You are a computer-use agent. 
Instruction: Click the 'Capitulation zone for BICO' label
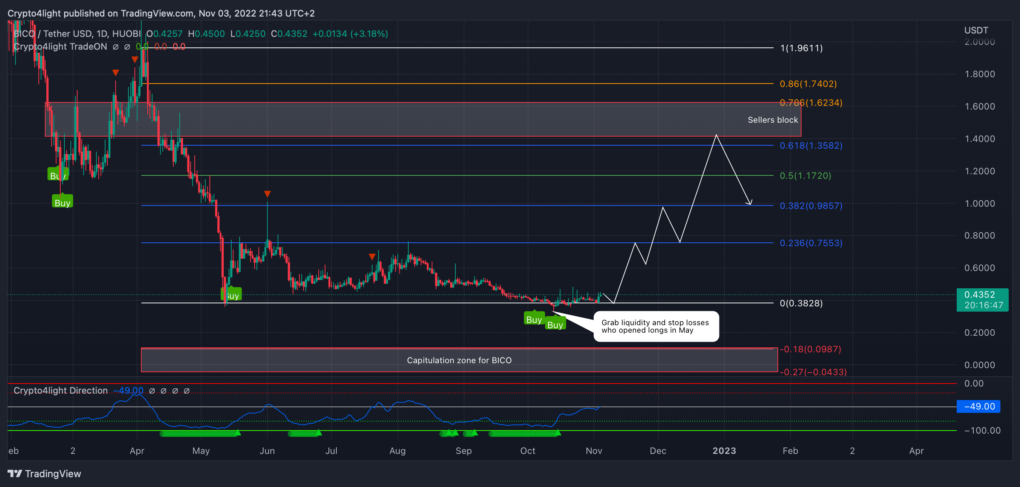(x=459, y=360)
